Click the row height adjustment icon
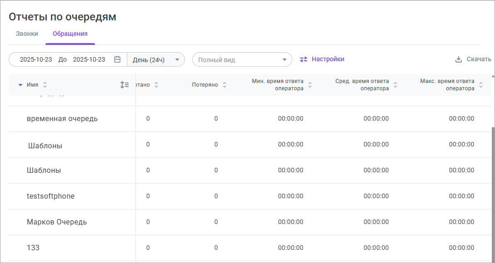 [125, 85]
